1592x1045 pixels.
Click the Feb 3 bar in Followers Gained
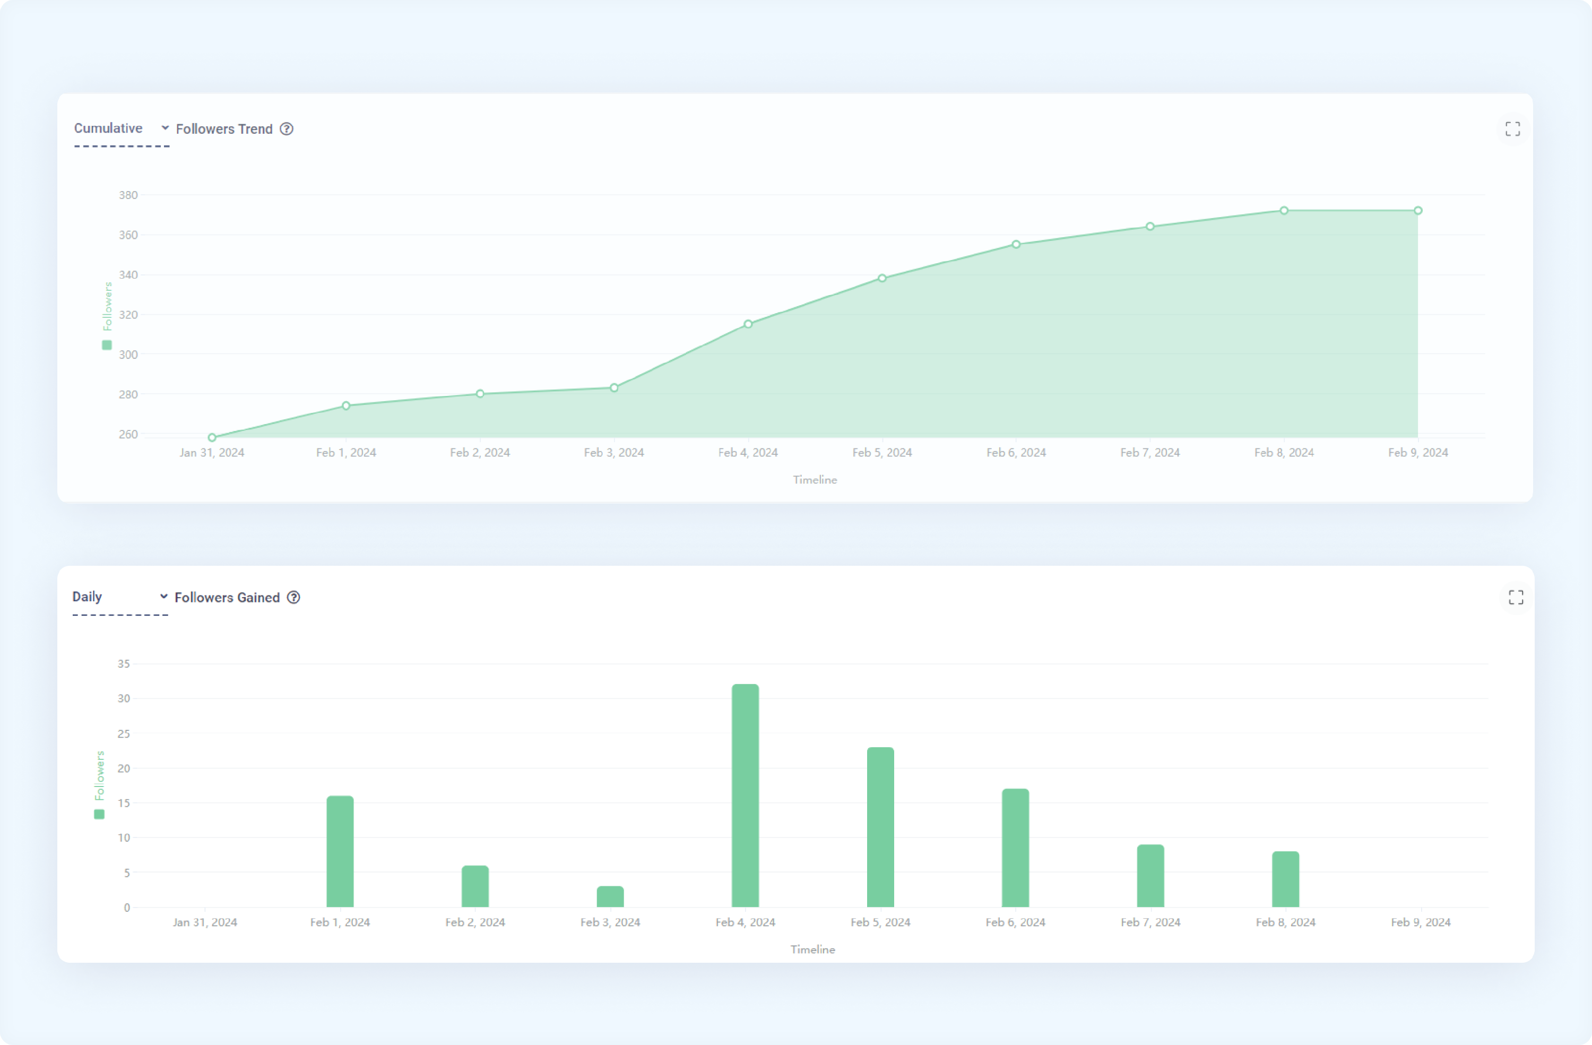point(610,896)
